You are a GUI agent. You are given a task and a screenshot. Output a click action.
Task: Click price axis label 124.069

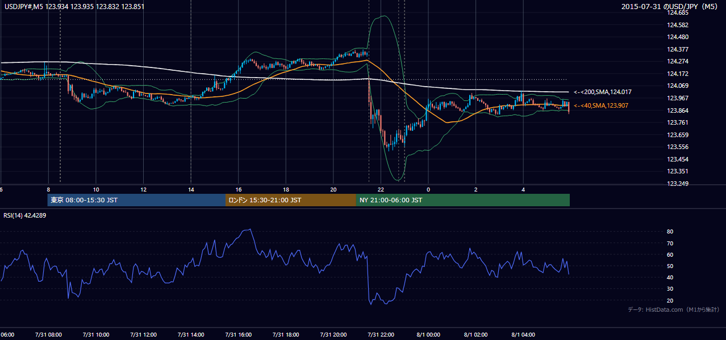pyautogui.click(x=678, y=86)
